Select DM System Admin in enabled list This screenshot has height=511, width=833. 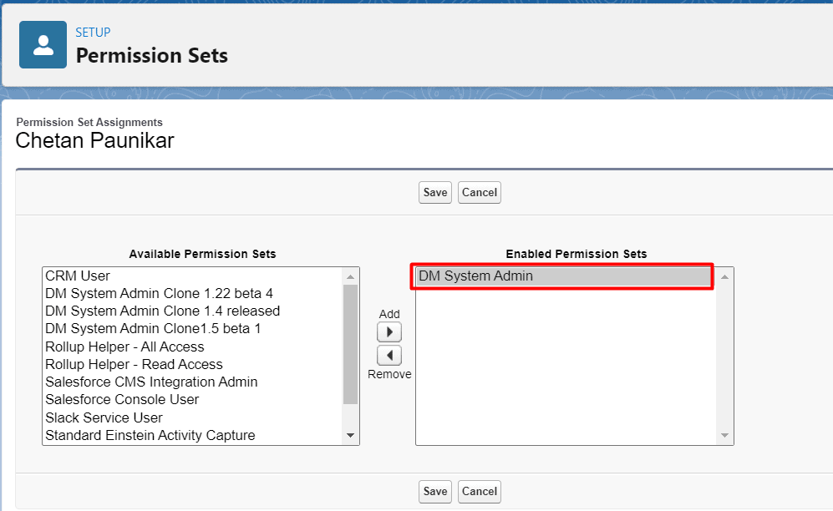click(475, 276)
